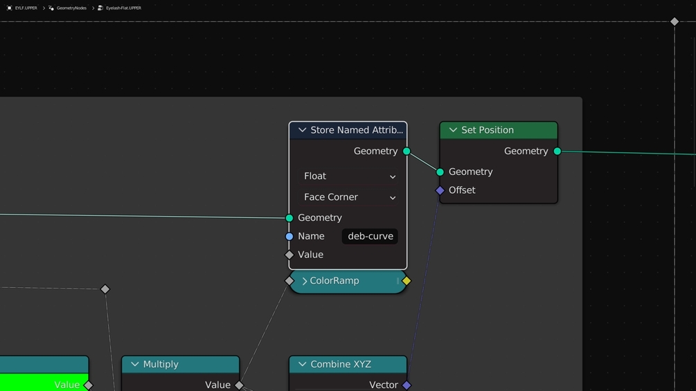
Task: Click the Multiply Value output socket
Action: point(239,385)
